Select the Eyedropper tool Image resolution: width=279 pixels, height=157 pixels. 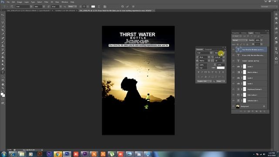[x=3, y=34]
